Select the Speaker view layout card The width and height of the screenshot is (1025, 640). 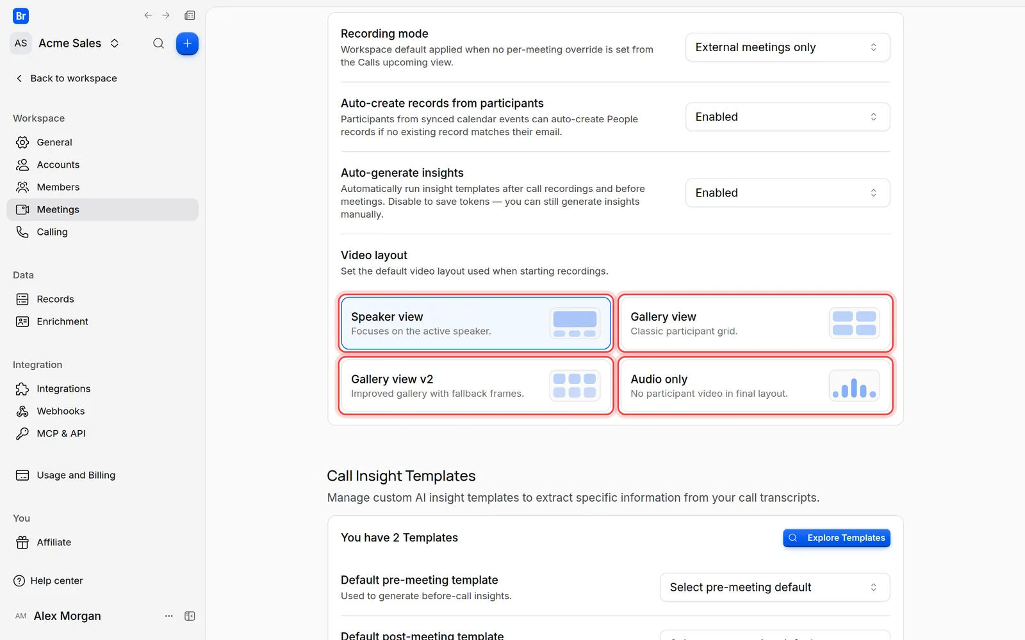(x=476, y=323)
